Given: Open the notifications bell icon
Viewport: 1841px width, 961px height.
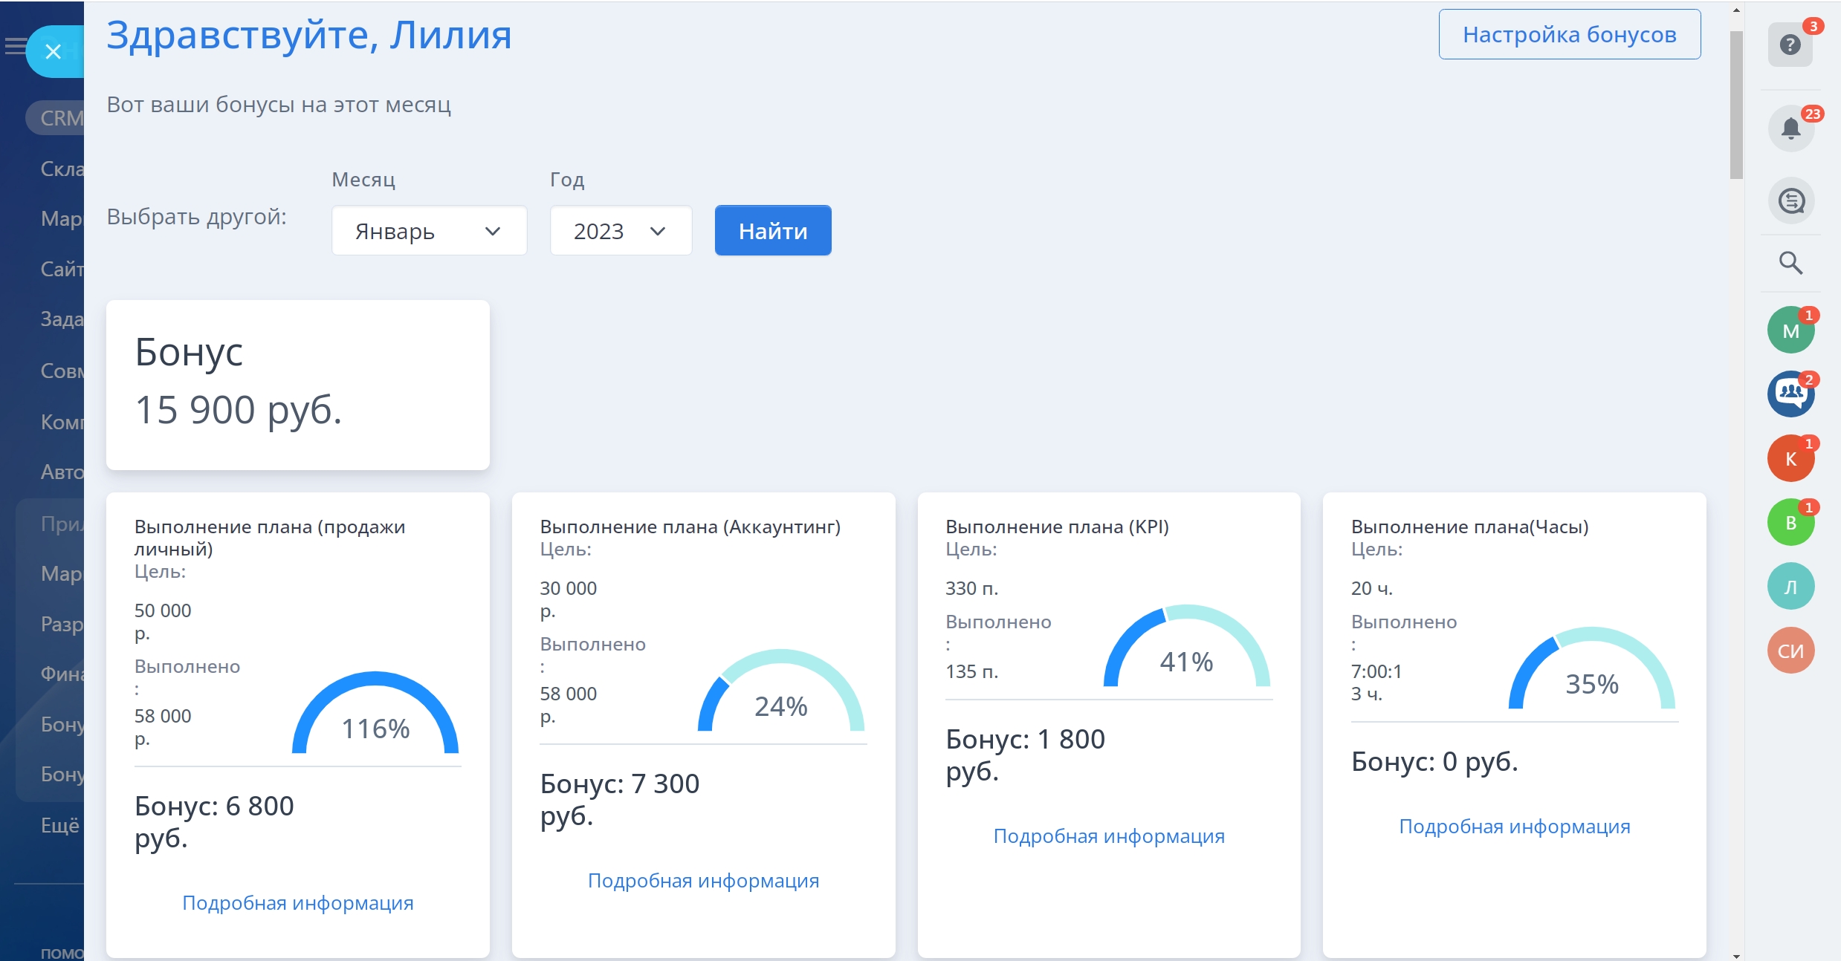Looking at the screenshot, I should (1790, 128).
